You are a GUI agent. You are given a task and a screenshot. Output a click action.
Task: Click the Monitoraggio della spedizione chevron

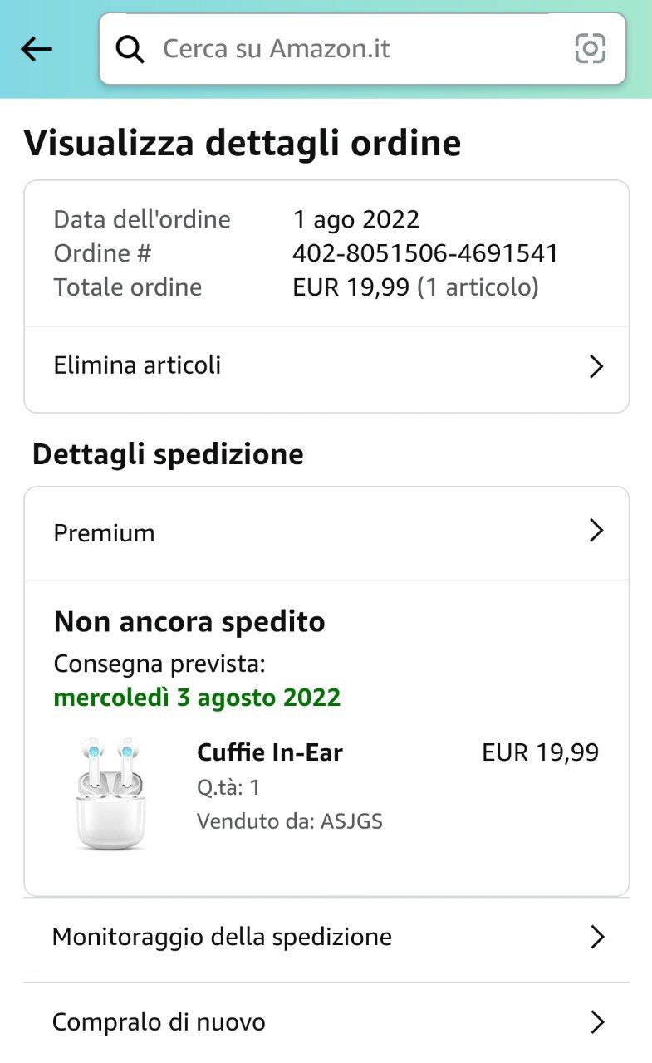(596, 938)
